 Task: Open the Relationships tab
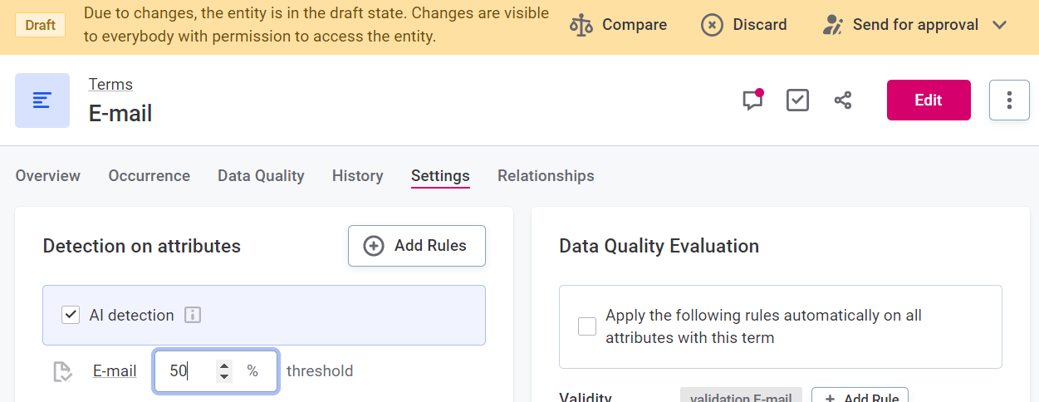pyautogui.click(x=546, y=176)
